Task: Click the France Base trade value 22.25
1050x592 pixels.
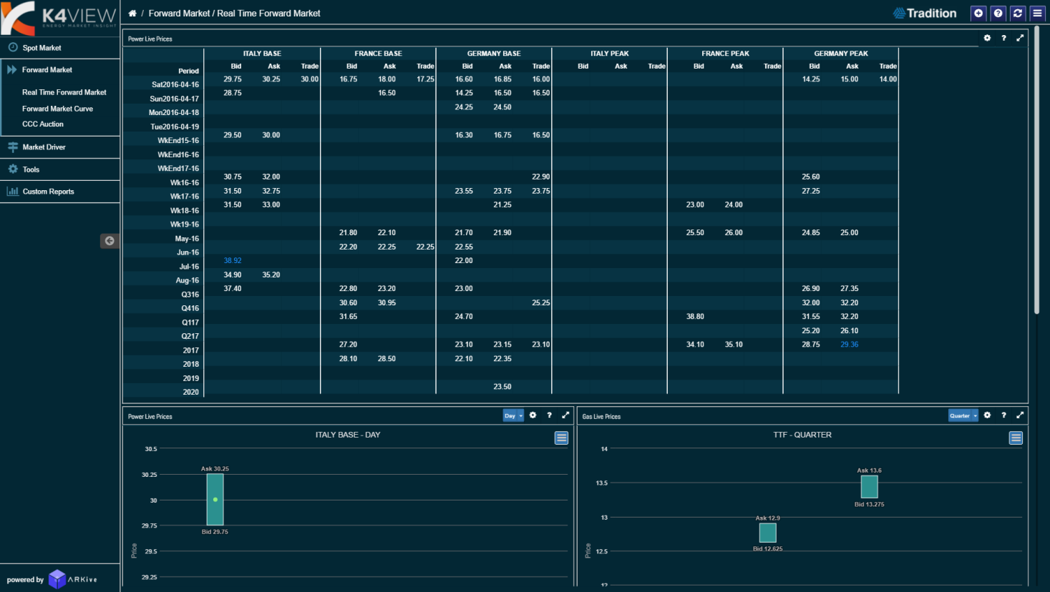Action: [425, 247]
